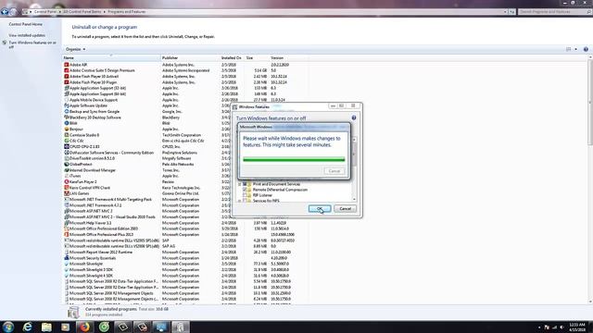Click Programs and Features in breadcrumb

click(127, 12)
